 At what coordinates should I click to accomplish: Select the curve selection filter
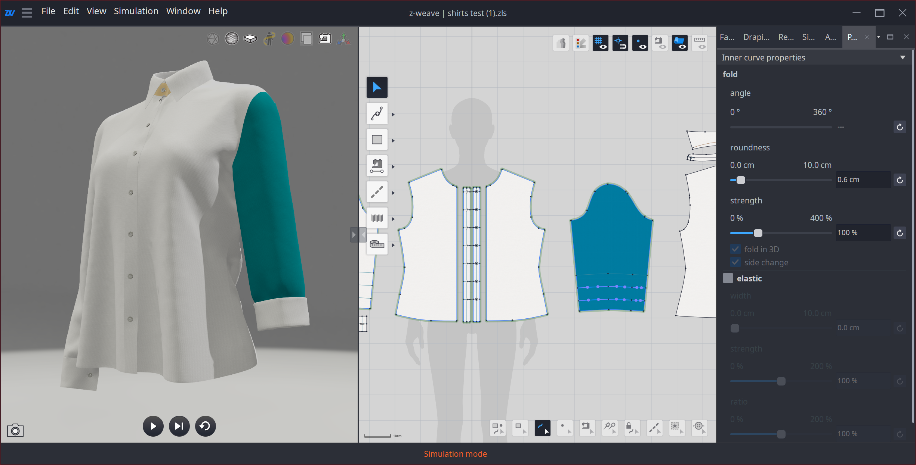click(543, 428)
